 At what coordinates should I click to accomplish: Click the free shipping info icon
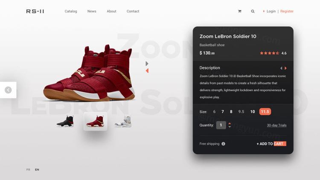point(223,144)
